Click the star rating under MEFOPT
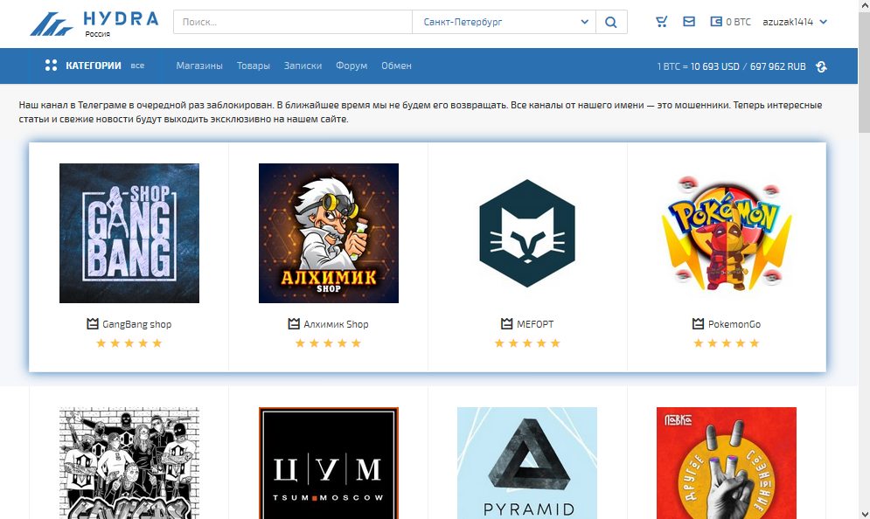This screenshot has height=519, width=870. coord(527,343)
